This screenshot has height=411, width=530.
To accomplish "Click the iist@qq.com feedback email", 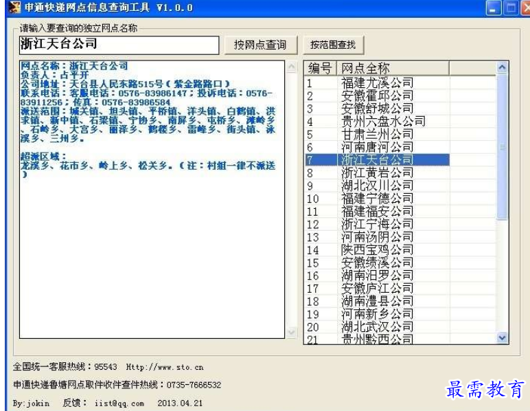I will [119, 403].
